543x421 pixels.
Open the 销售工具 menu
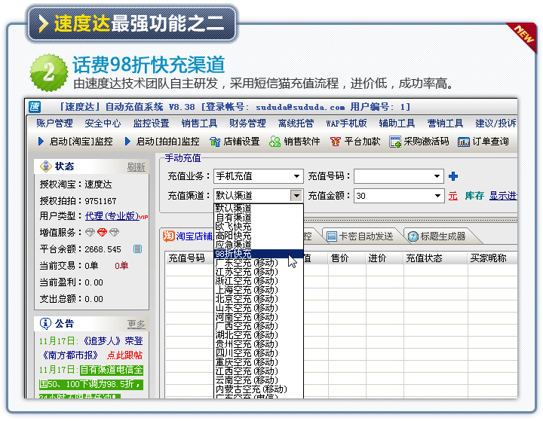(x=199, y=124)
